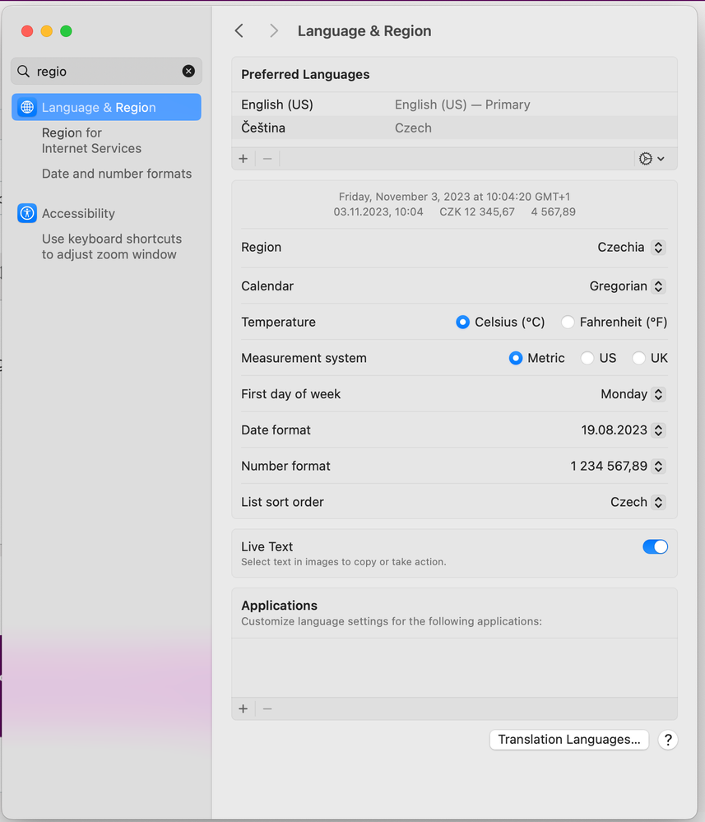The image size is (705, 822).
Task: Select Fahrenheit temperature option
Action: tap(568, 322)
